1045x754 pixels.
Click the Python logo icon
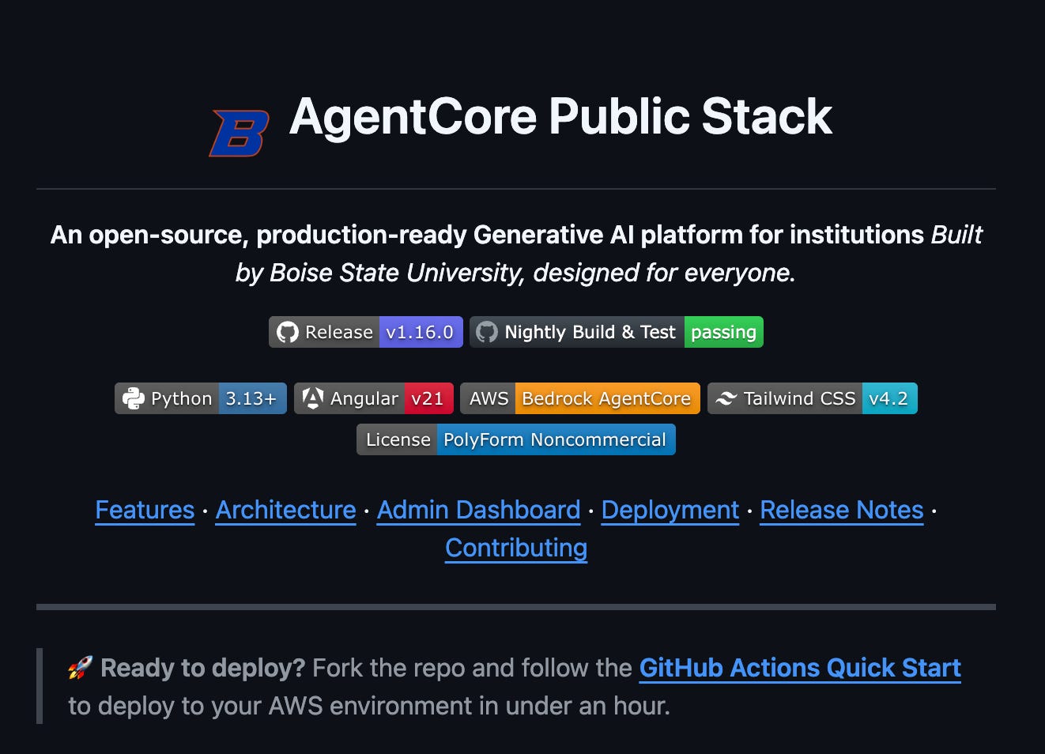click(x=134, y=398)
